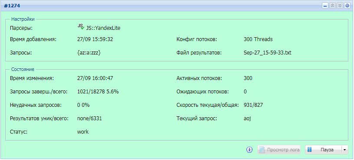This screenshot has width=354, height=160.
Task: Click the Просмотр лога button
Action: coord(279,150)
